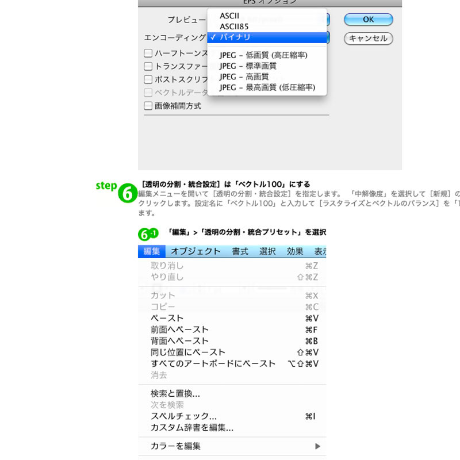Choose ASCII from encoding dropdown list
This screenshot has width=460, height=460.
click(x=230, y=16)
